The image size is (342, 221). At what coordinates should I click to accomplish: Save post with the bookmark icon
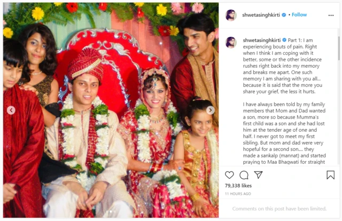[x=330, y=175]
